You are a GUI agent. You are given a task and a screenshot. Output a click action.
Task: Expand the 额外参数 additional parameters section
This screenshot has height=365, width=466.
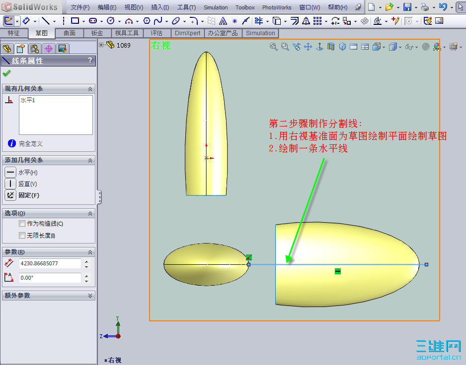coord(90,296)
